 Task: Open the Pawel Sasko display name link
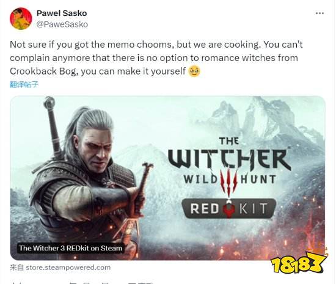[62, 13]
